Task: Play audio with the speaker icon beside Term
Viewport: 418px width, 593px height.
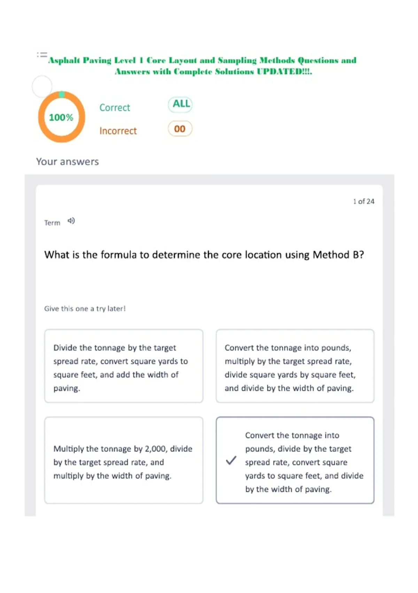Action: coord(71,221)
